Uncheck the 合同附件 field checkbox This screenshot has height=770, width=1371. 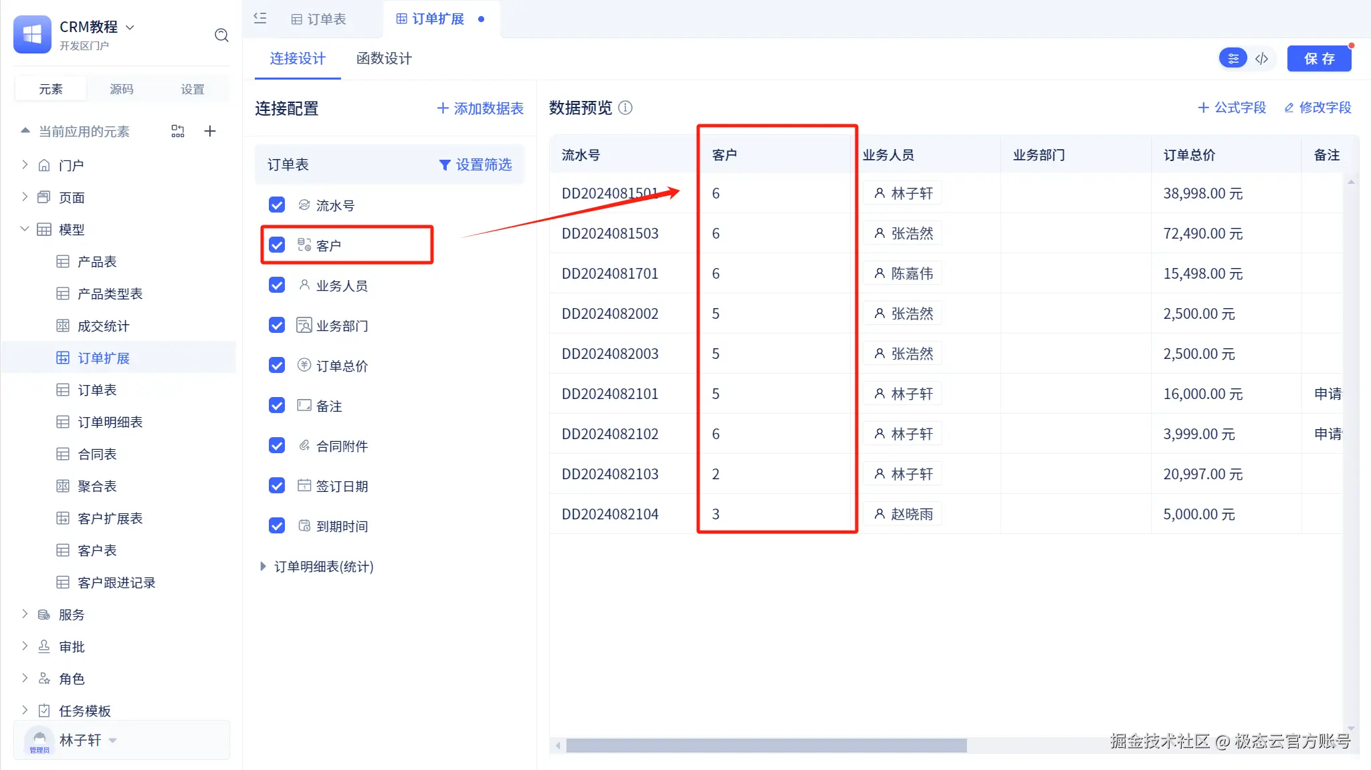[277, 446]
